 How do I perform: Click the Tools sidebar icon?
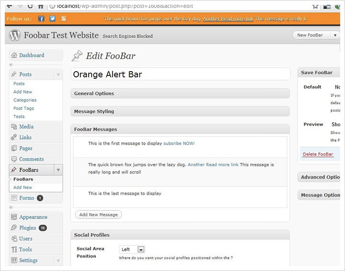(x=14, y=249)
